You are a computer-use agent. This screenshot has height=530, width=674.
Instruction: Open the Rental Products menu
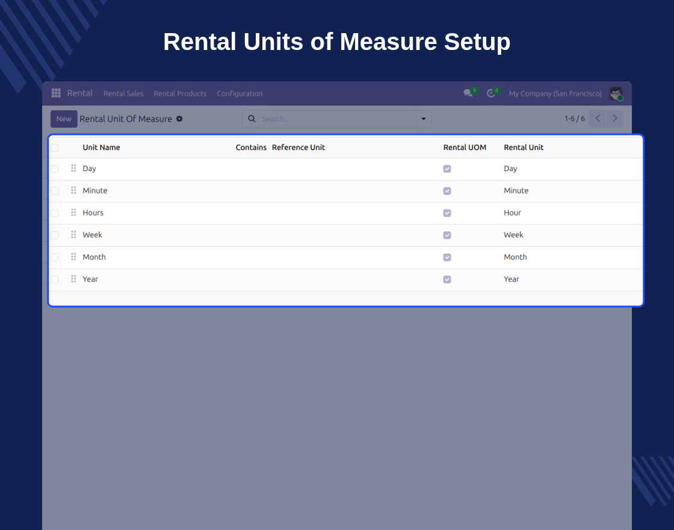coord(180,93)
